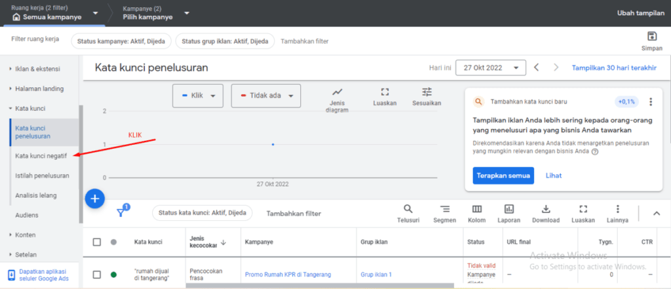Image resolution: width=671 pixels, height=289 pixels.
Task: Open the Jenis diagram chart type icon
Action: [337, 92]
